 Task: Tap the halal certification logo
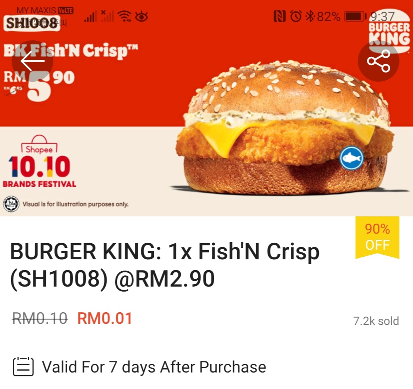(x=11, y=204)
